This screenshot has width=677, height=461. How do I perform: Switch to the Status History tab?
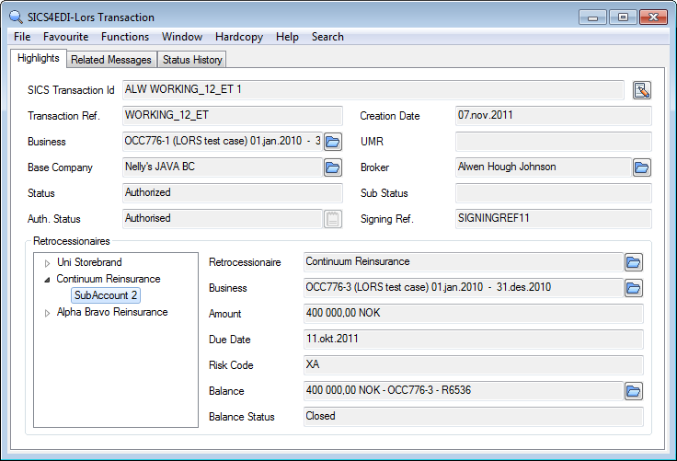pyautogui.click(x=192, y=60)
